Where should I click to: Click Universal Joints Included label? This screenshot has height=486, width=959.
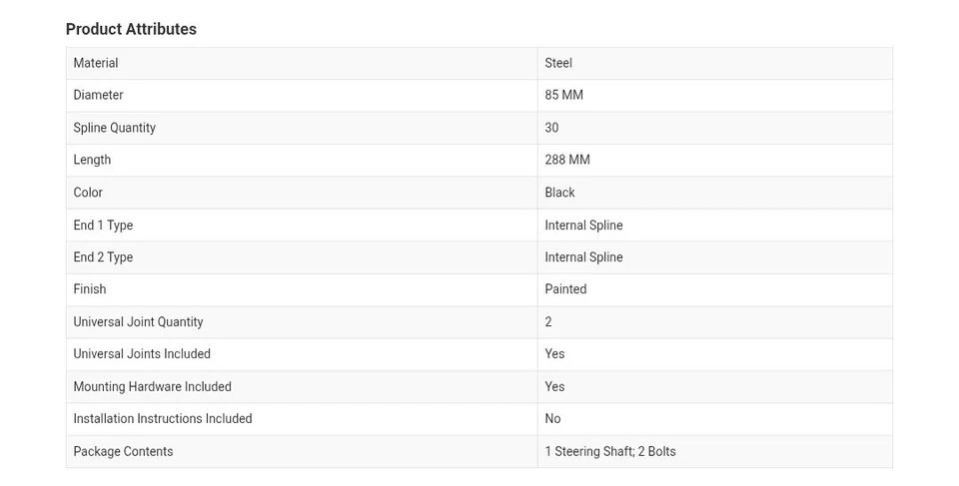[x=142, y=354]
